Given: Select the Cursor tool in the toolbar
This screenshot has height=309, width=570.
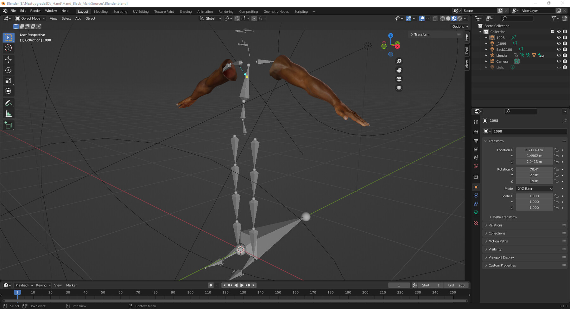Looking at the screenshot, I should pyautogui.click(x=9, y=48).
